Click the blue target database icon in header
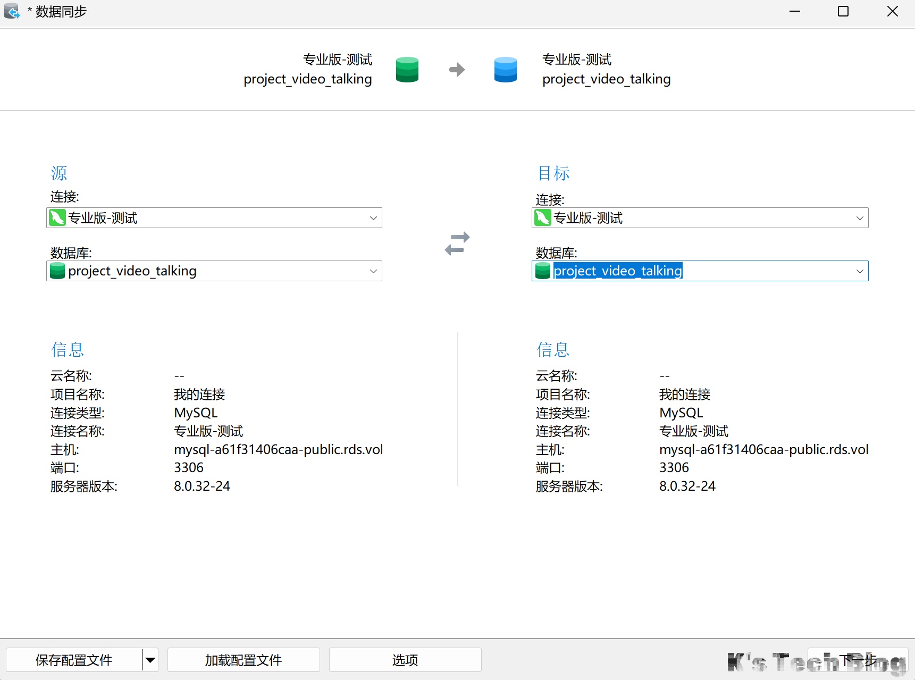The width and height of the screenshot is (915, 680). tap(505, 70)
